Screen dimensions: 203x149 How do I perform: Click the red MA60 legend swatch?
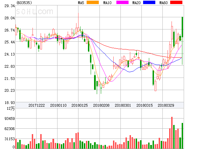point(176,2)
